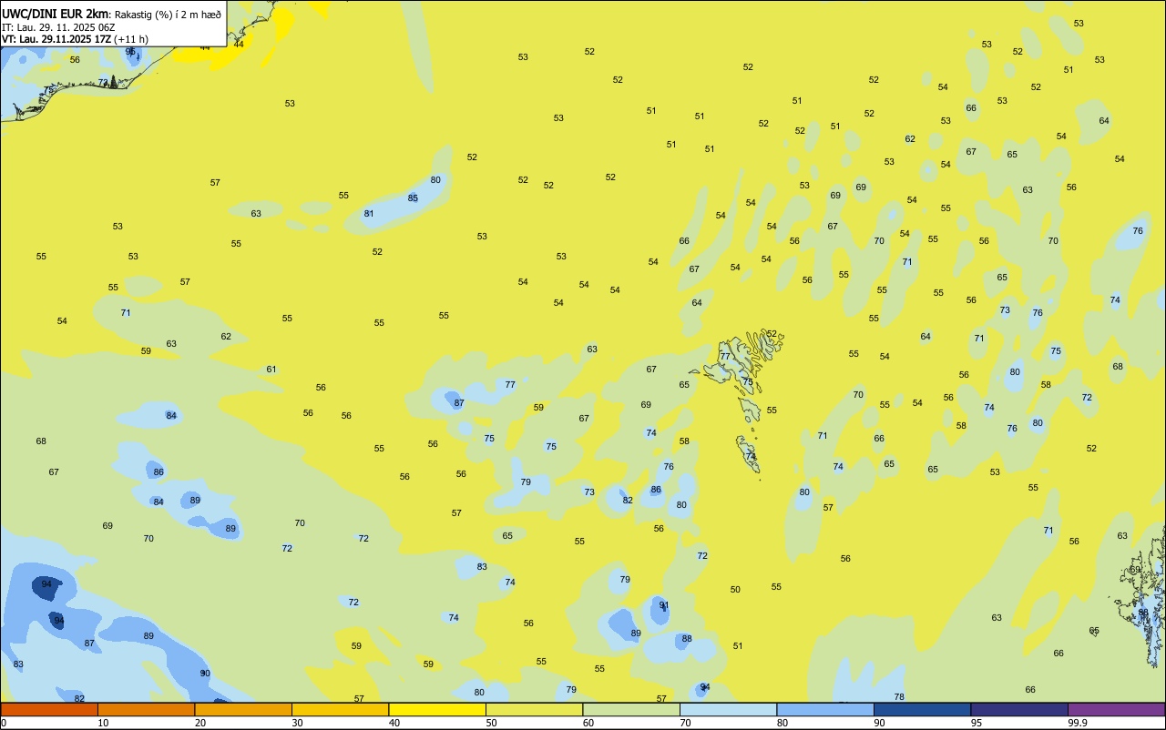Click the '(+11 h)' forecast offset text
Viewport: 1166px width, 730px height.
pos(131,39)
